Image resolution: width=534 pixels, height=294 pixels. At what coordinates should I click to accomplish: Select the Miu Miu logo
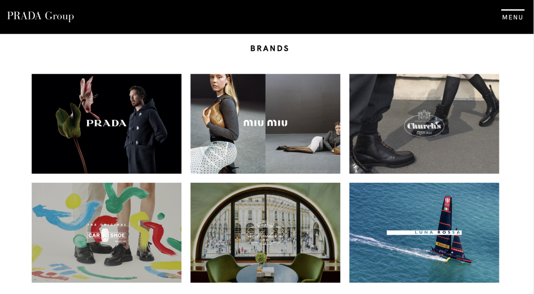266,123
